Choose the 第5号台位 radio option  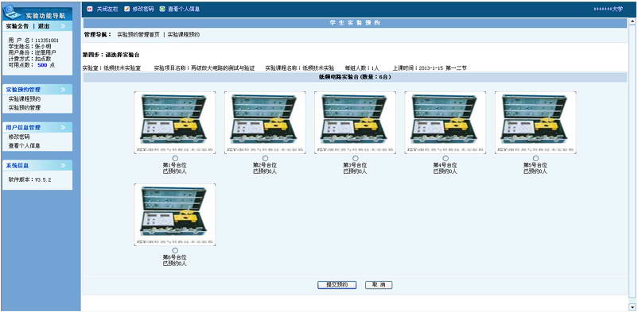(x=535, y=158)
